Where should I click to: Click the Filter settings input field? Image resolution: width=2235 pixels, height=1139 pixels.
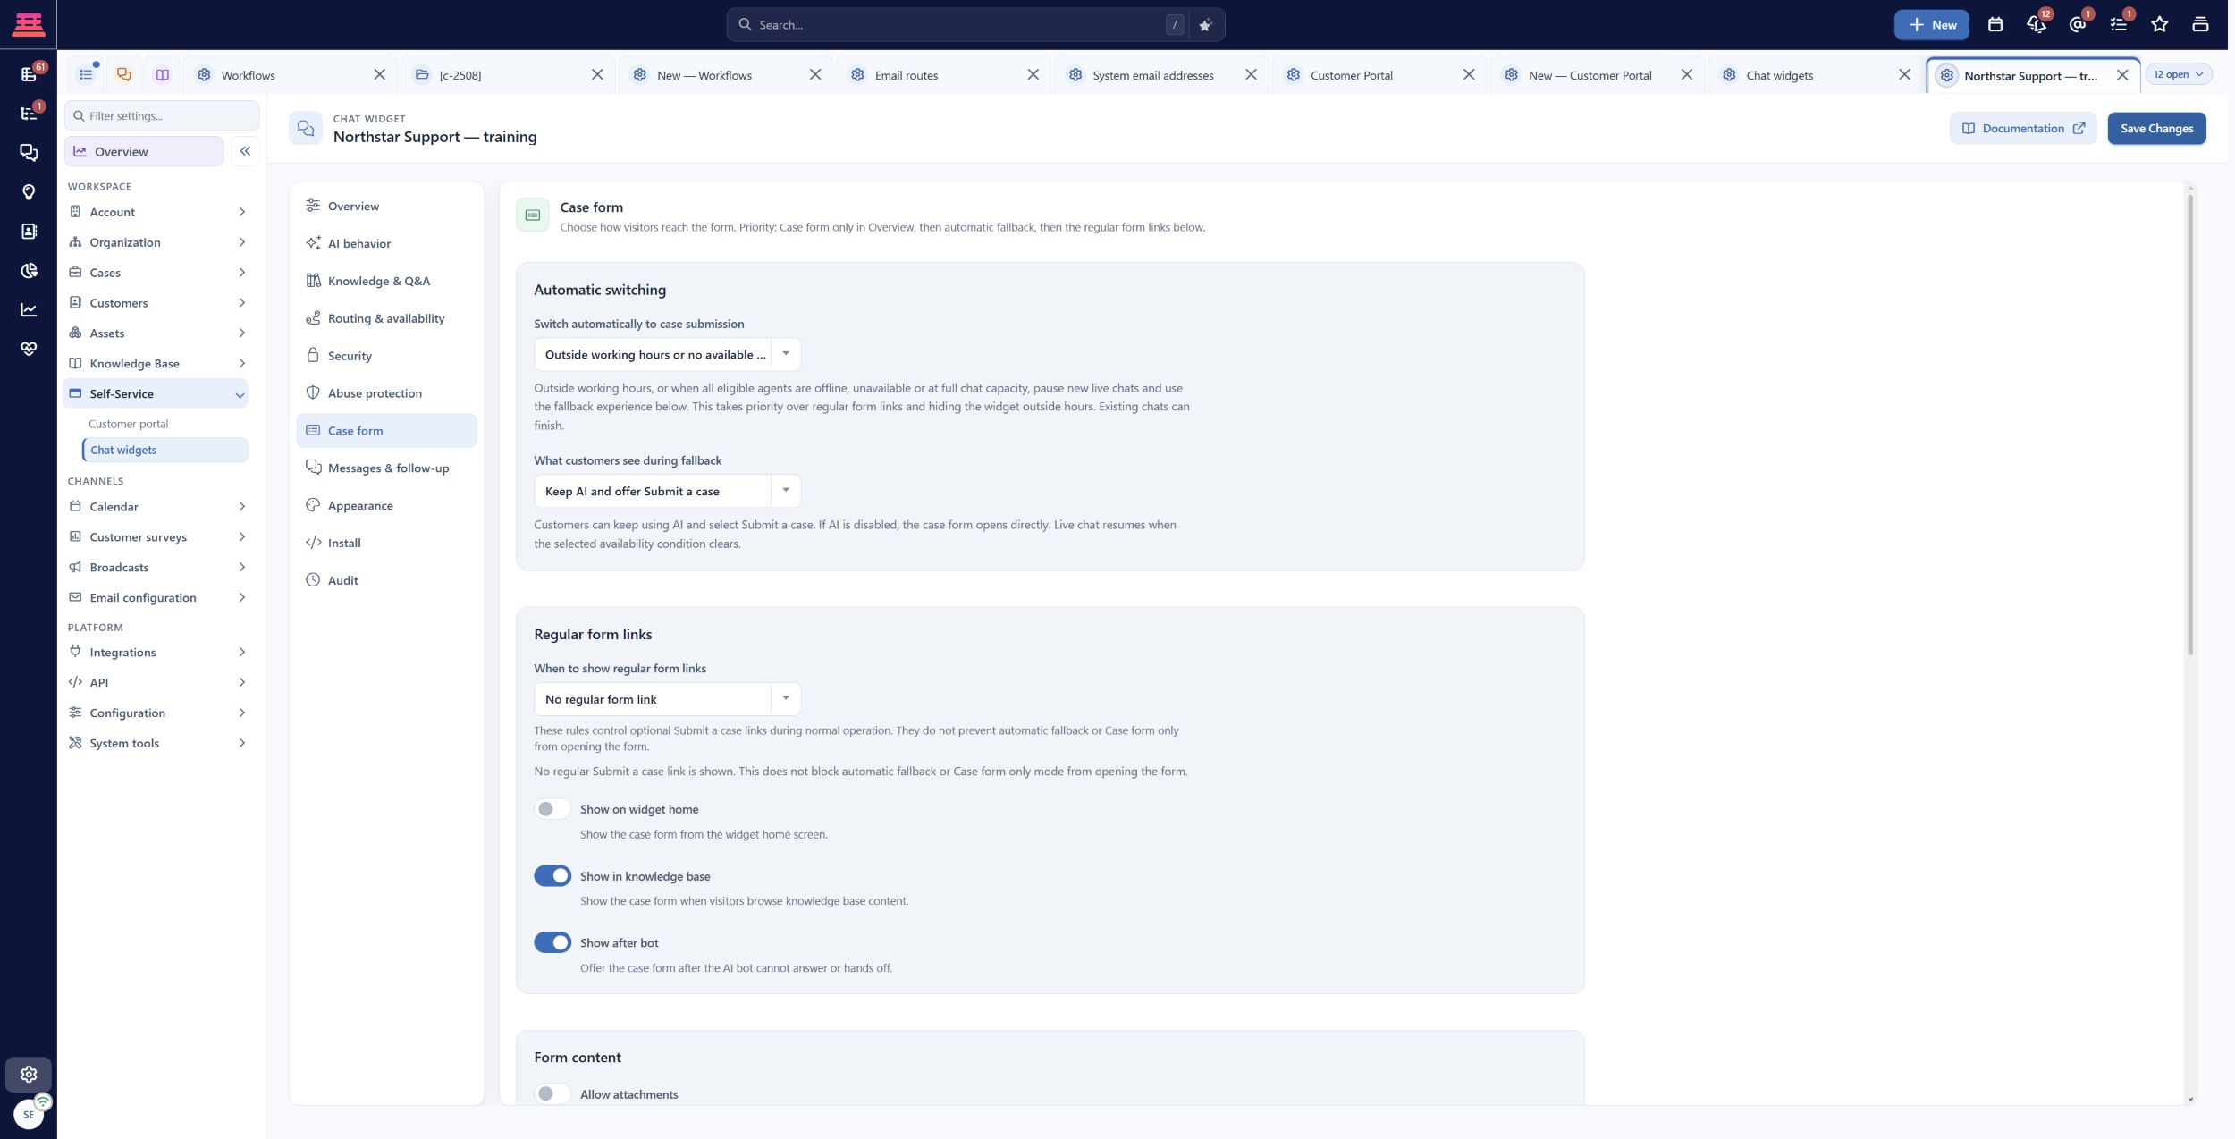[x=162, y=115]
